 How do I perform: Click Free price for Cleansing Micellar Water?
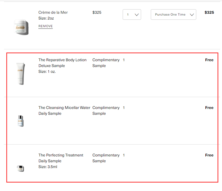(x=209, y=108)
